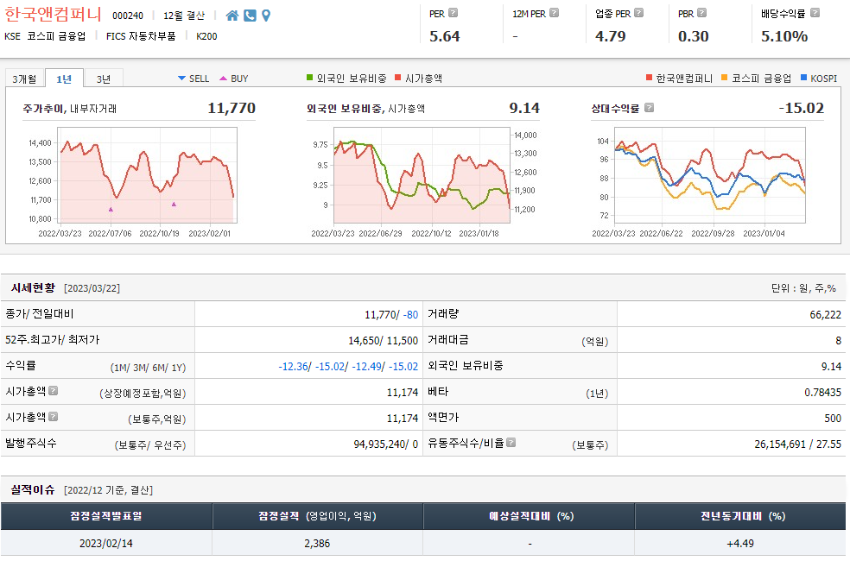
Task: Click the current price 11,770 above chart
Action: click(232, 108)
